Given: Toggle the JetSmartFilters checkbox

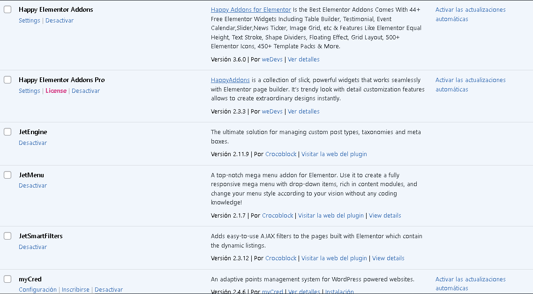Looking at the screenshot, I should click(x=8, y=236).
